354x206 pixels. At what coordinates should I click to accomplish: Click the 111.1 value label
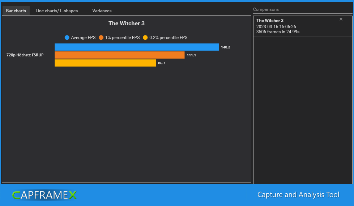[x=191, y=55]
